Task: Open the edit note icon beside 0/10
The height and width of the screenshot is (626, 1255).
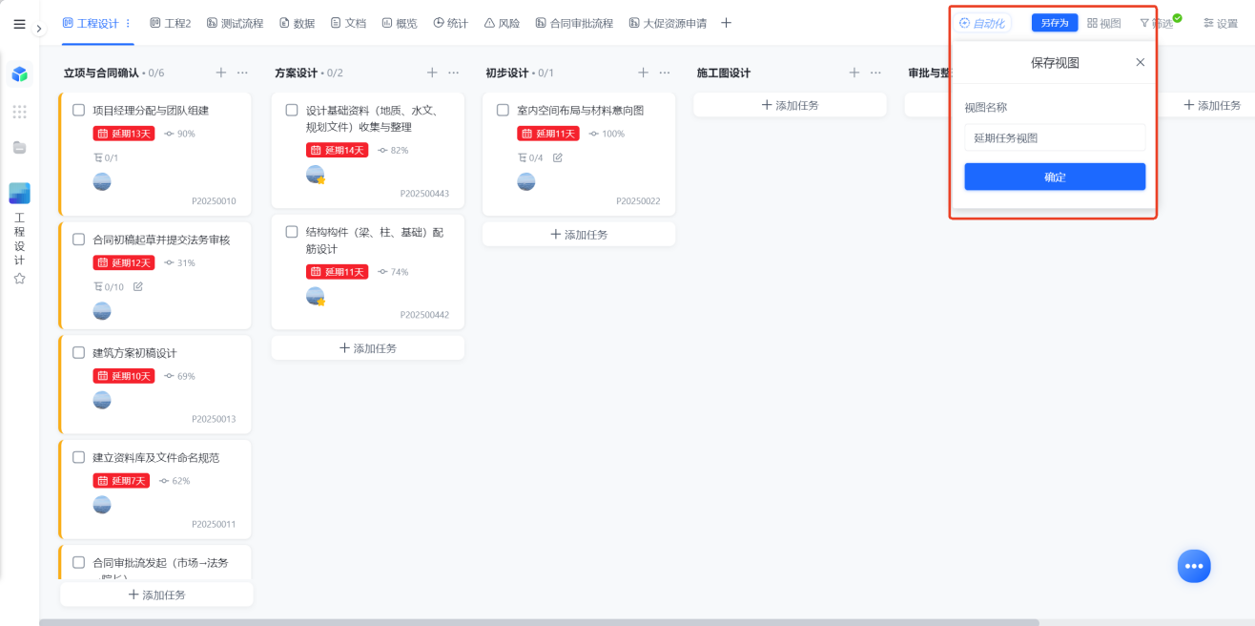Action: click(x=137, y=286)
